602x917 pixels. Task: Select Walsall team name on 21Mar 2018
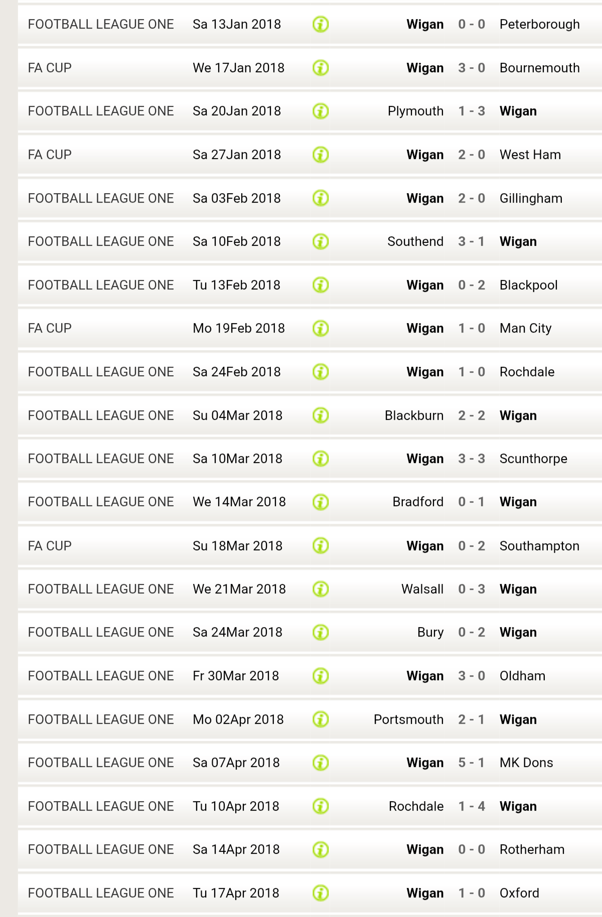(x=422, y=589)
